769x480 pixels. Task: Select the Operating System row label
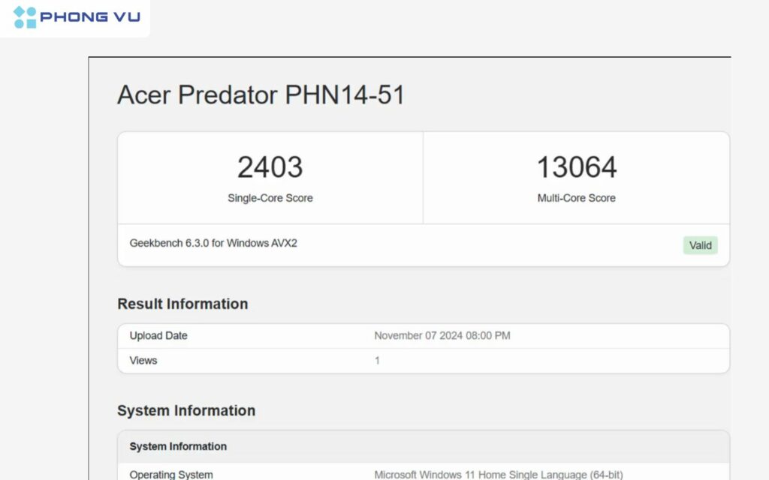point(171,474)
